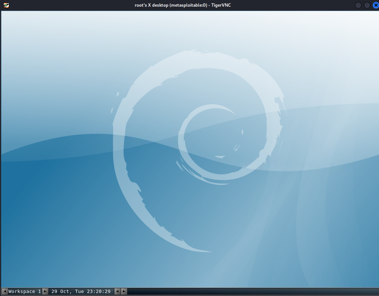Go to previous workspace arrow
379x296 pixels.
point(4,292)
